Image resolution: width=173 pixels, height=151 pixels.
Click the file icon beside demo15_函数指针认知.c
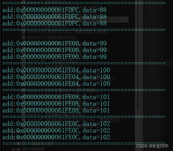click(24, 37)
